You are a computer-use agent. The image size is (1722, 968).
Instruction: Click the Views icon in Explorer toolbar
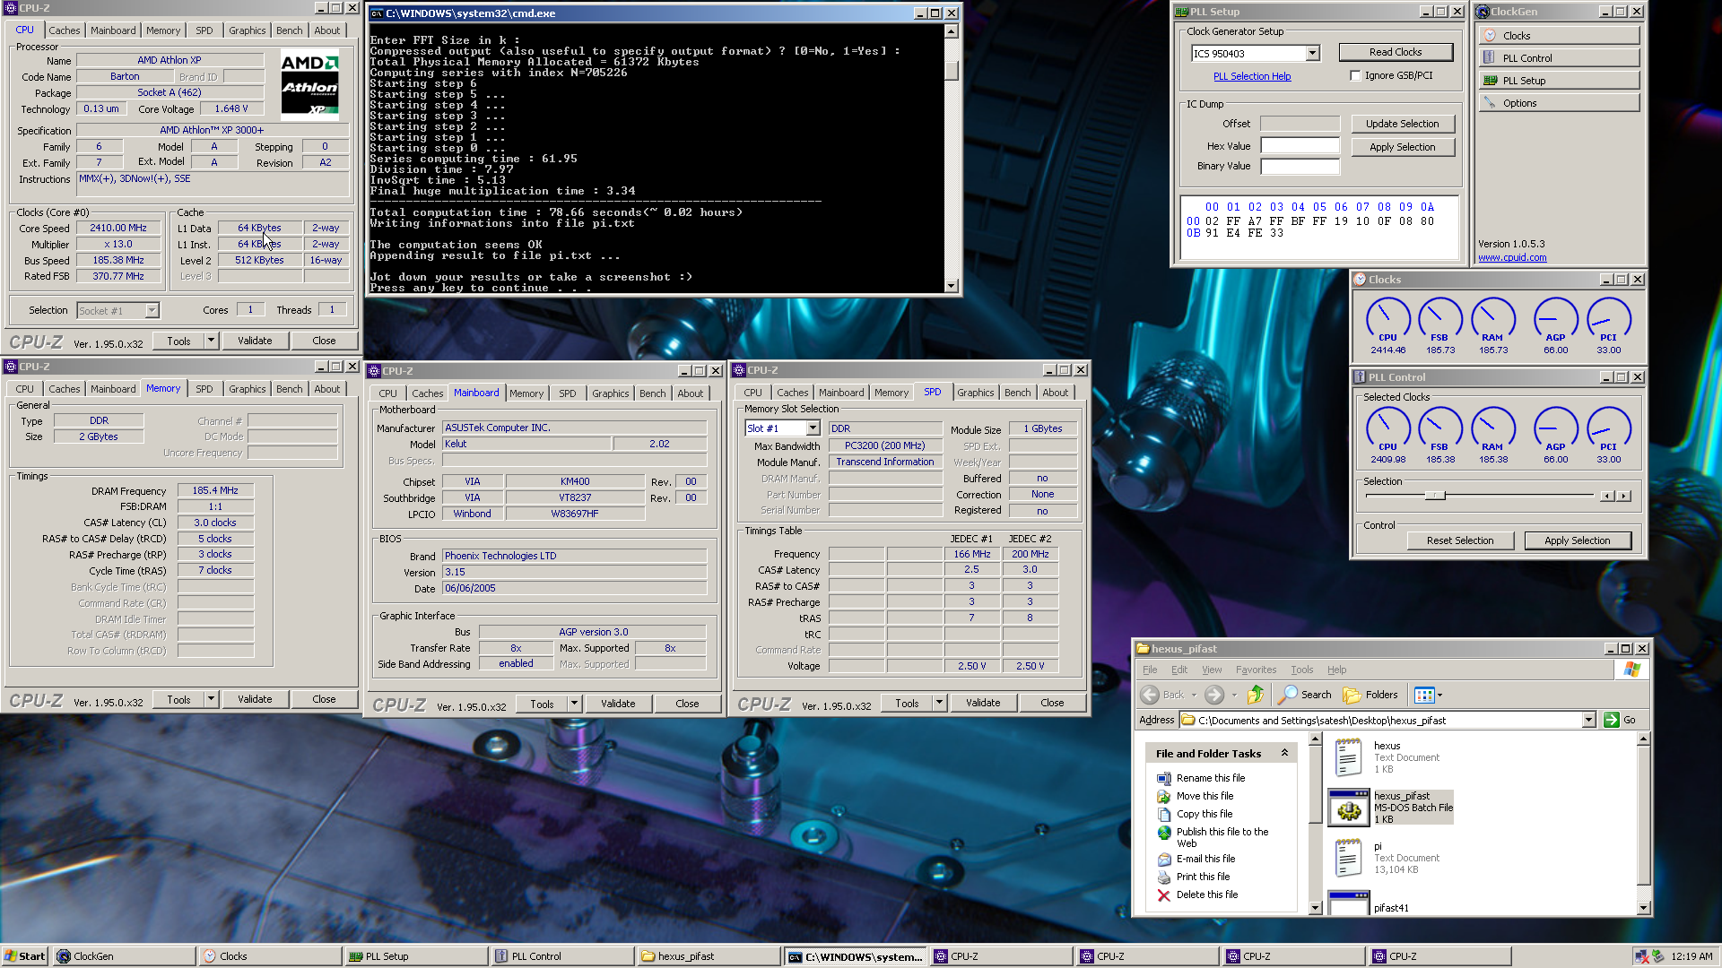[1423, 695]
